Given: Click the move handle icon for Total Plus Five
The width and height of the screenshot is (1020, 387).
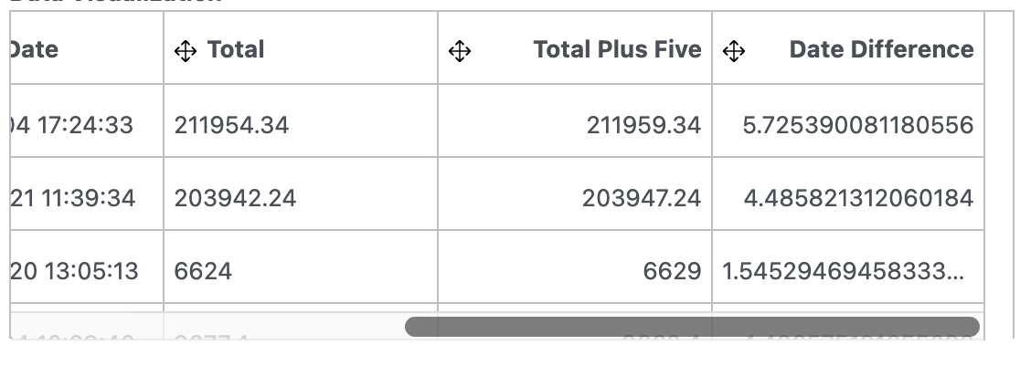Looking at the screenshot, I should 460,50.
